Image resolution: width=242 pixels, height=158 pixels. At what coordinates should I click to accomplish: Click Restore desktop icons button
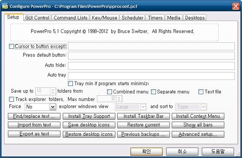tap(89, 134)
